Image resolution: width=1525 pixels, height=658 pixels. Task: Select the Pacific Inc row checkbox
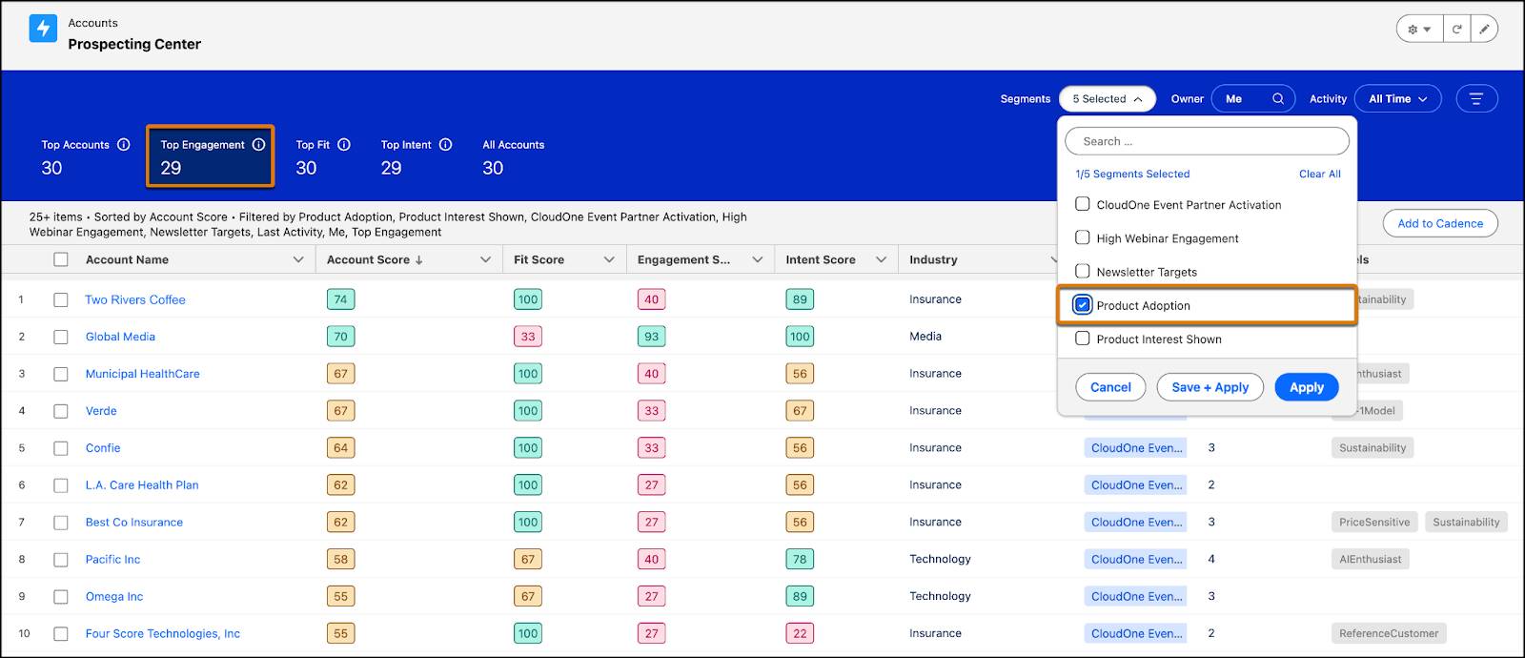click(61, 560)
